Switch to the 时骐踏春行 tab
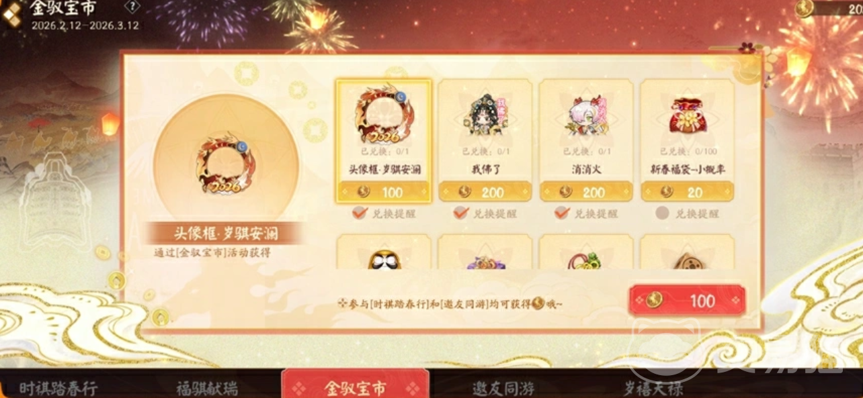The height and width of the screenshot is (398, 863). (58, 388)
